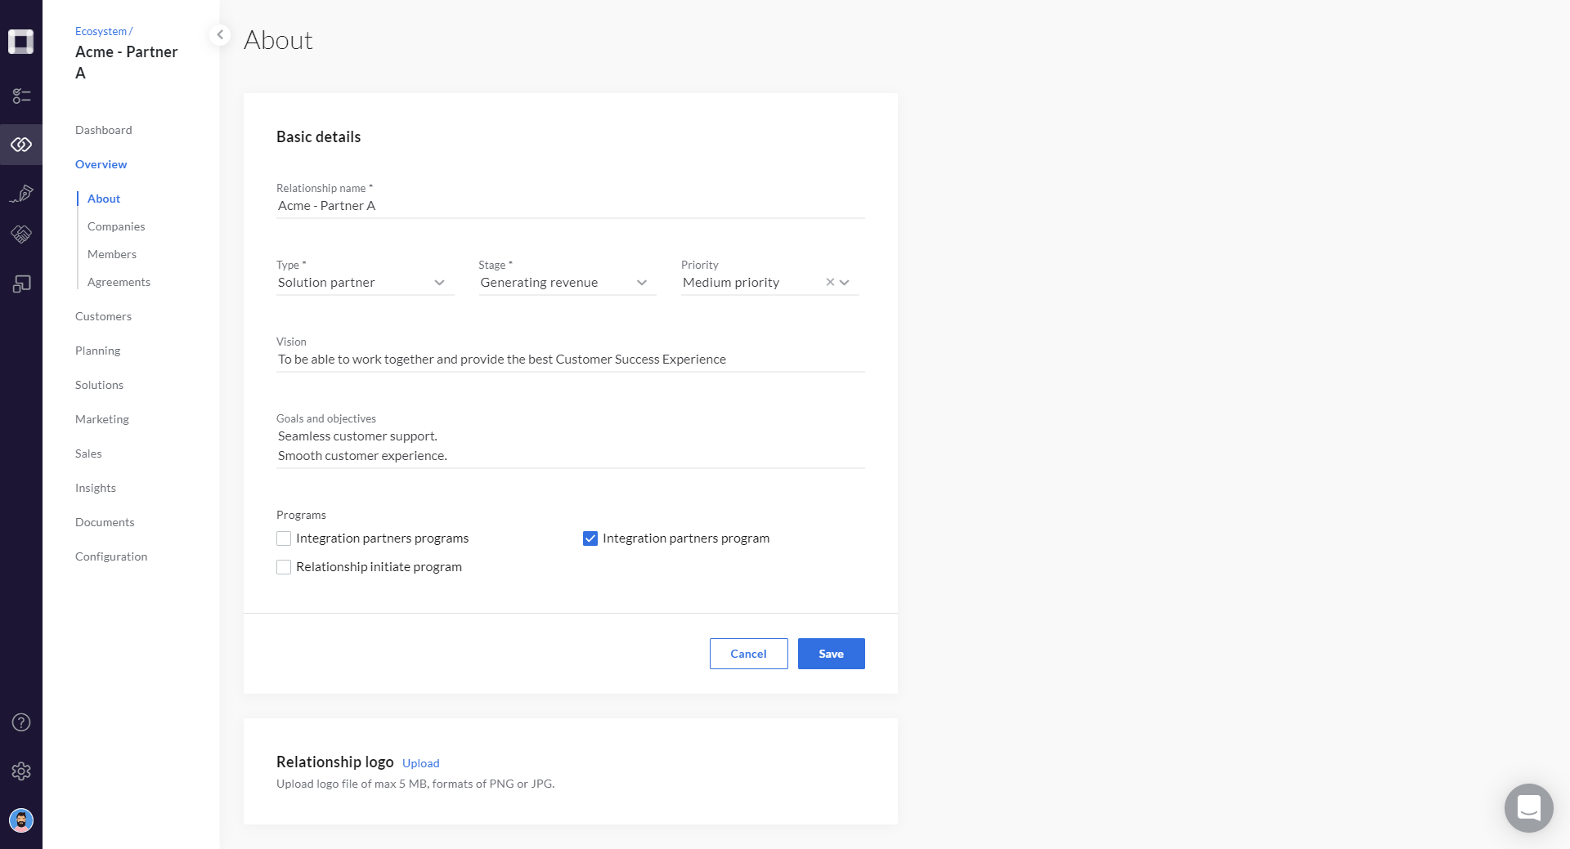Open the layout squares icon in sidebar
Viewport: 1570px width, 849px height.
point(21,284)
